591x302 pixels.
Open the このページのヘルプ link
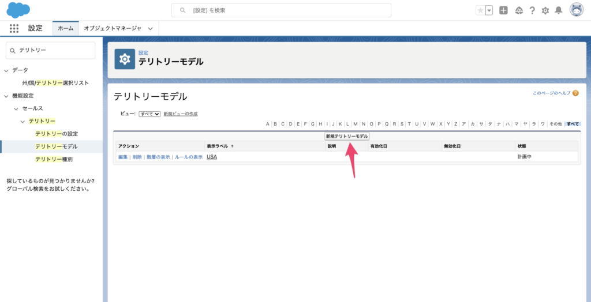(x=551, y=93)
